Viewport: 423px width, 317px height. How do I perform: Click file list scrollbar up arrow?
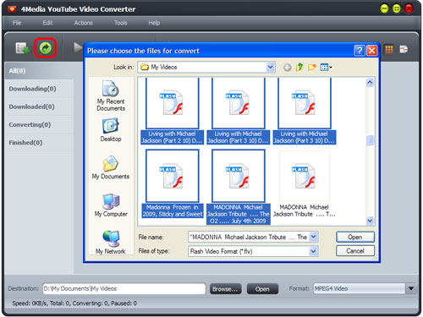[370, 82]
